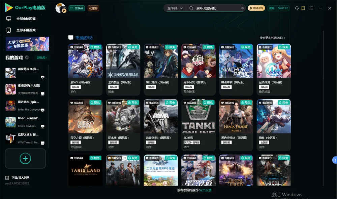Open the 游戏库> link

[x=42, y=58]
